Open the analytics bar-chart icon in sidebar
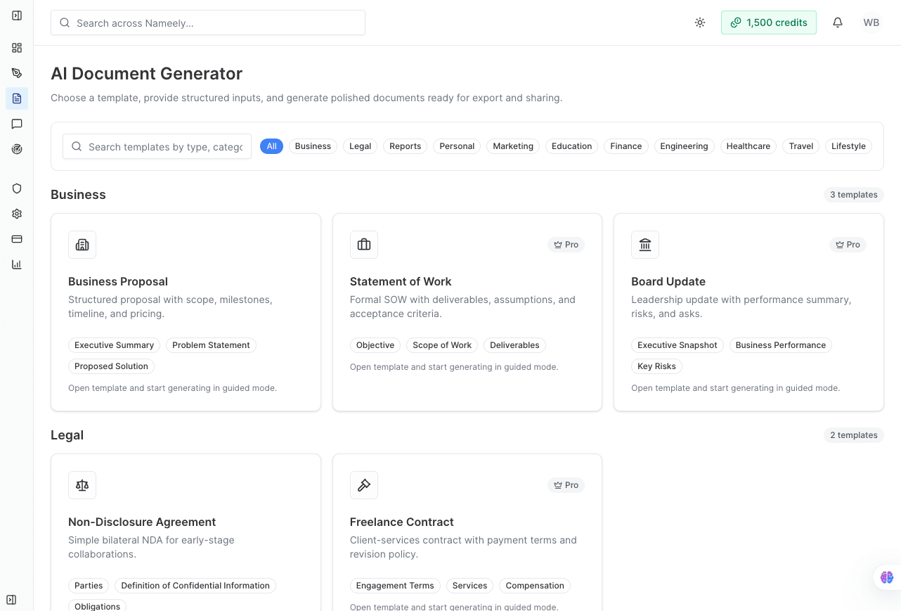The image size is (901, 611). point(17,264)
